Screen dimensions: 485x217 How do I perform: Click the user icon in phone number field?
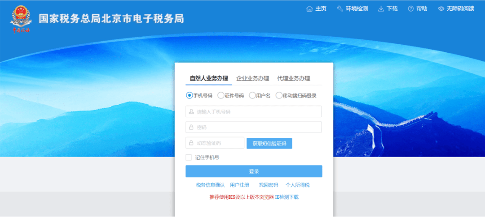coord(191,111)
